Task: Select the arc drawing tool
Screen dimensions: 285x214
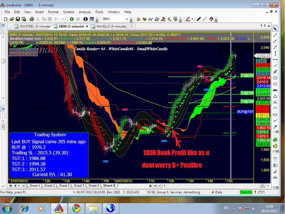Action: (x=275, y=108)
